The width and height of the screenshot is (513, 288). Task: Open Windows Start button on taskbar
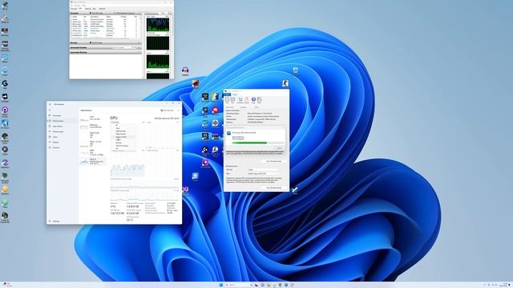(221, 285)
